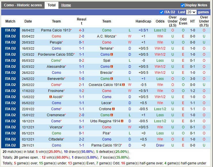Image resolution: width=213 pixels, height=167 pixels.
Task: Open the Cittadella team link
Action: click(x=56, y=139)
